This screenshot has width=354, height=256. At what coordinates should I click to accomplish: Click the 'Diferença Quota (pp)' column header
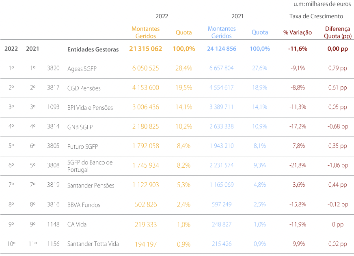(x=337, y=32)
